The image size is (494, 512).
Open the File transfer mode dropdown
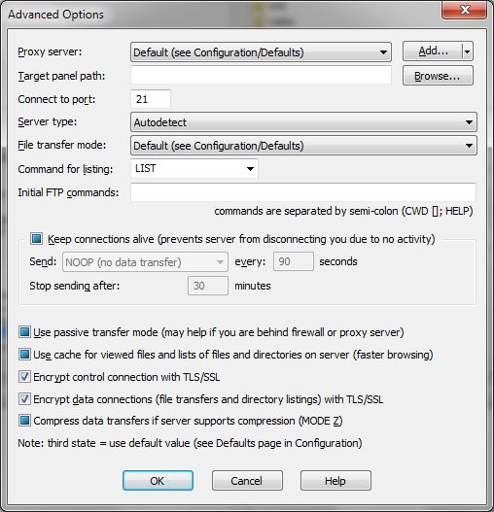pos(303,146)
